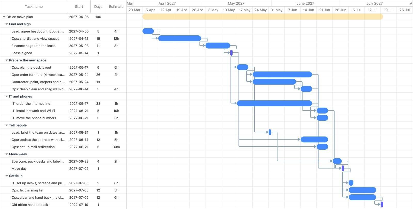Click the 106 days cell

pos(98,17)
